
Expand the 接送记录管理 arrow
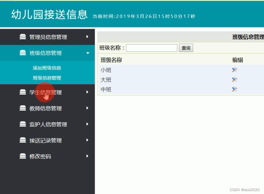click(87, 140)
